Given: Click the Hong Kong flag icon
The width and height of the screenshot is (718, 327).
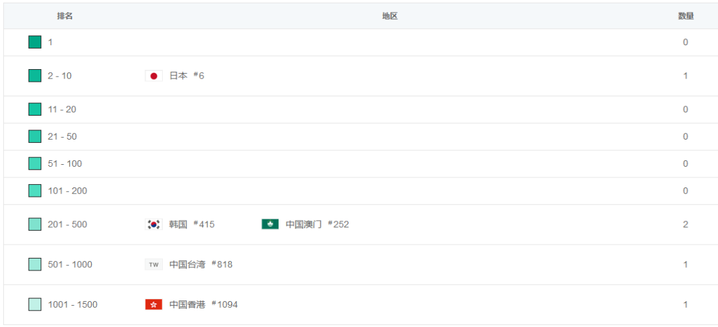Looking at the screenshot, I should pyautogui.click(x=154, y=304).
